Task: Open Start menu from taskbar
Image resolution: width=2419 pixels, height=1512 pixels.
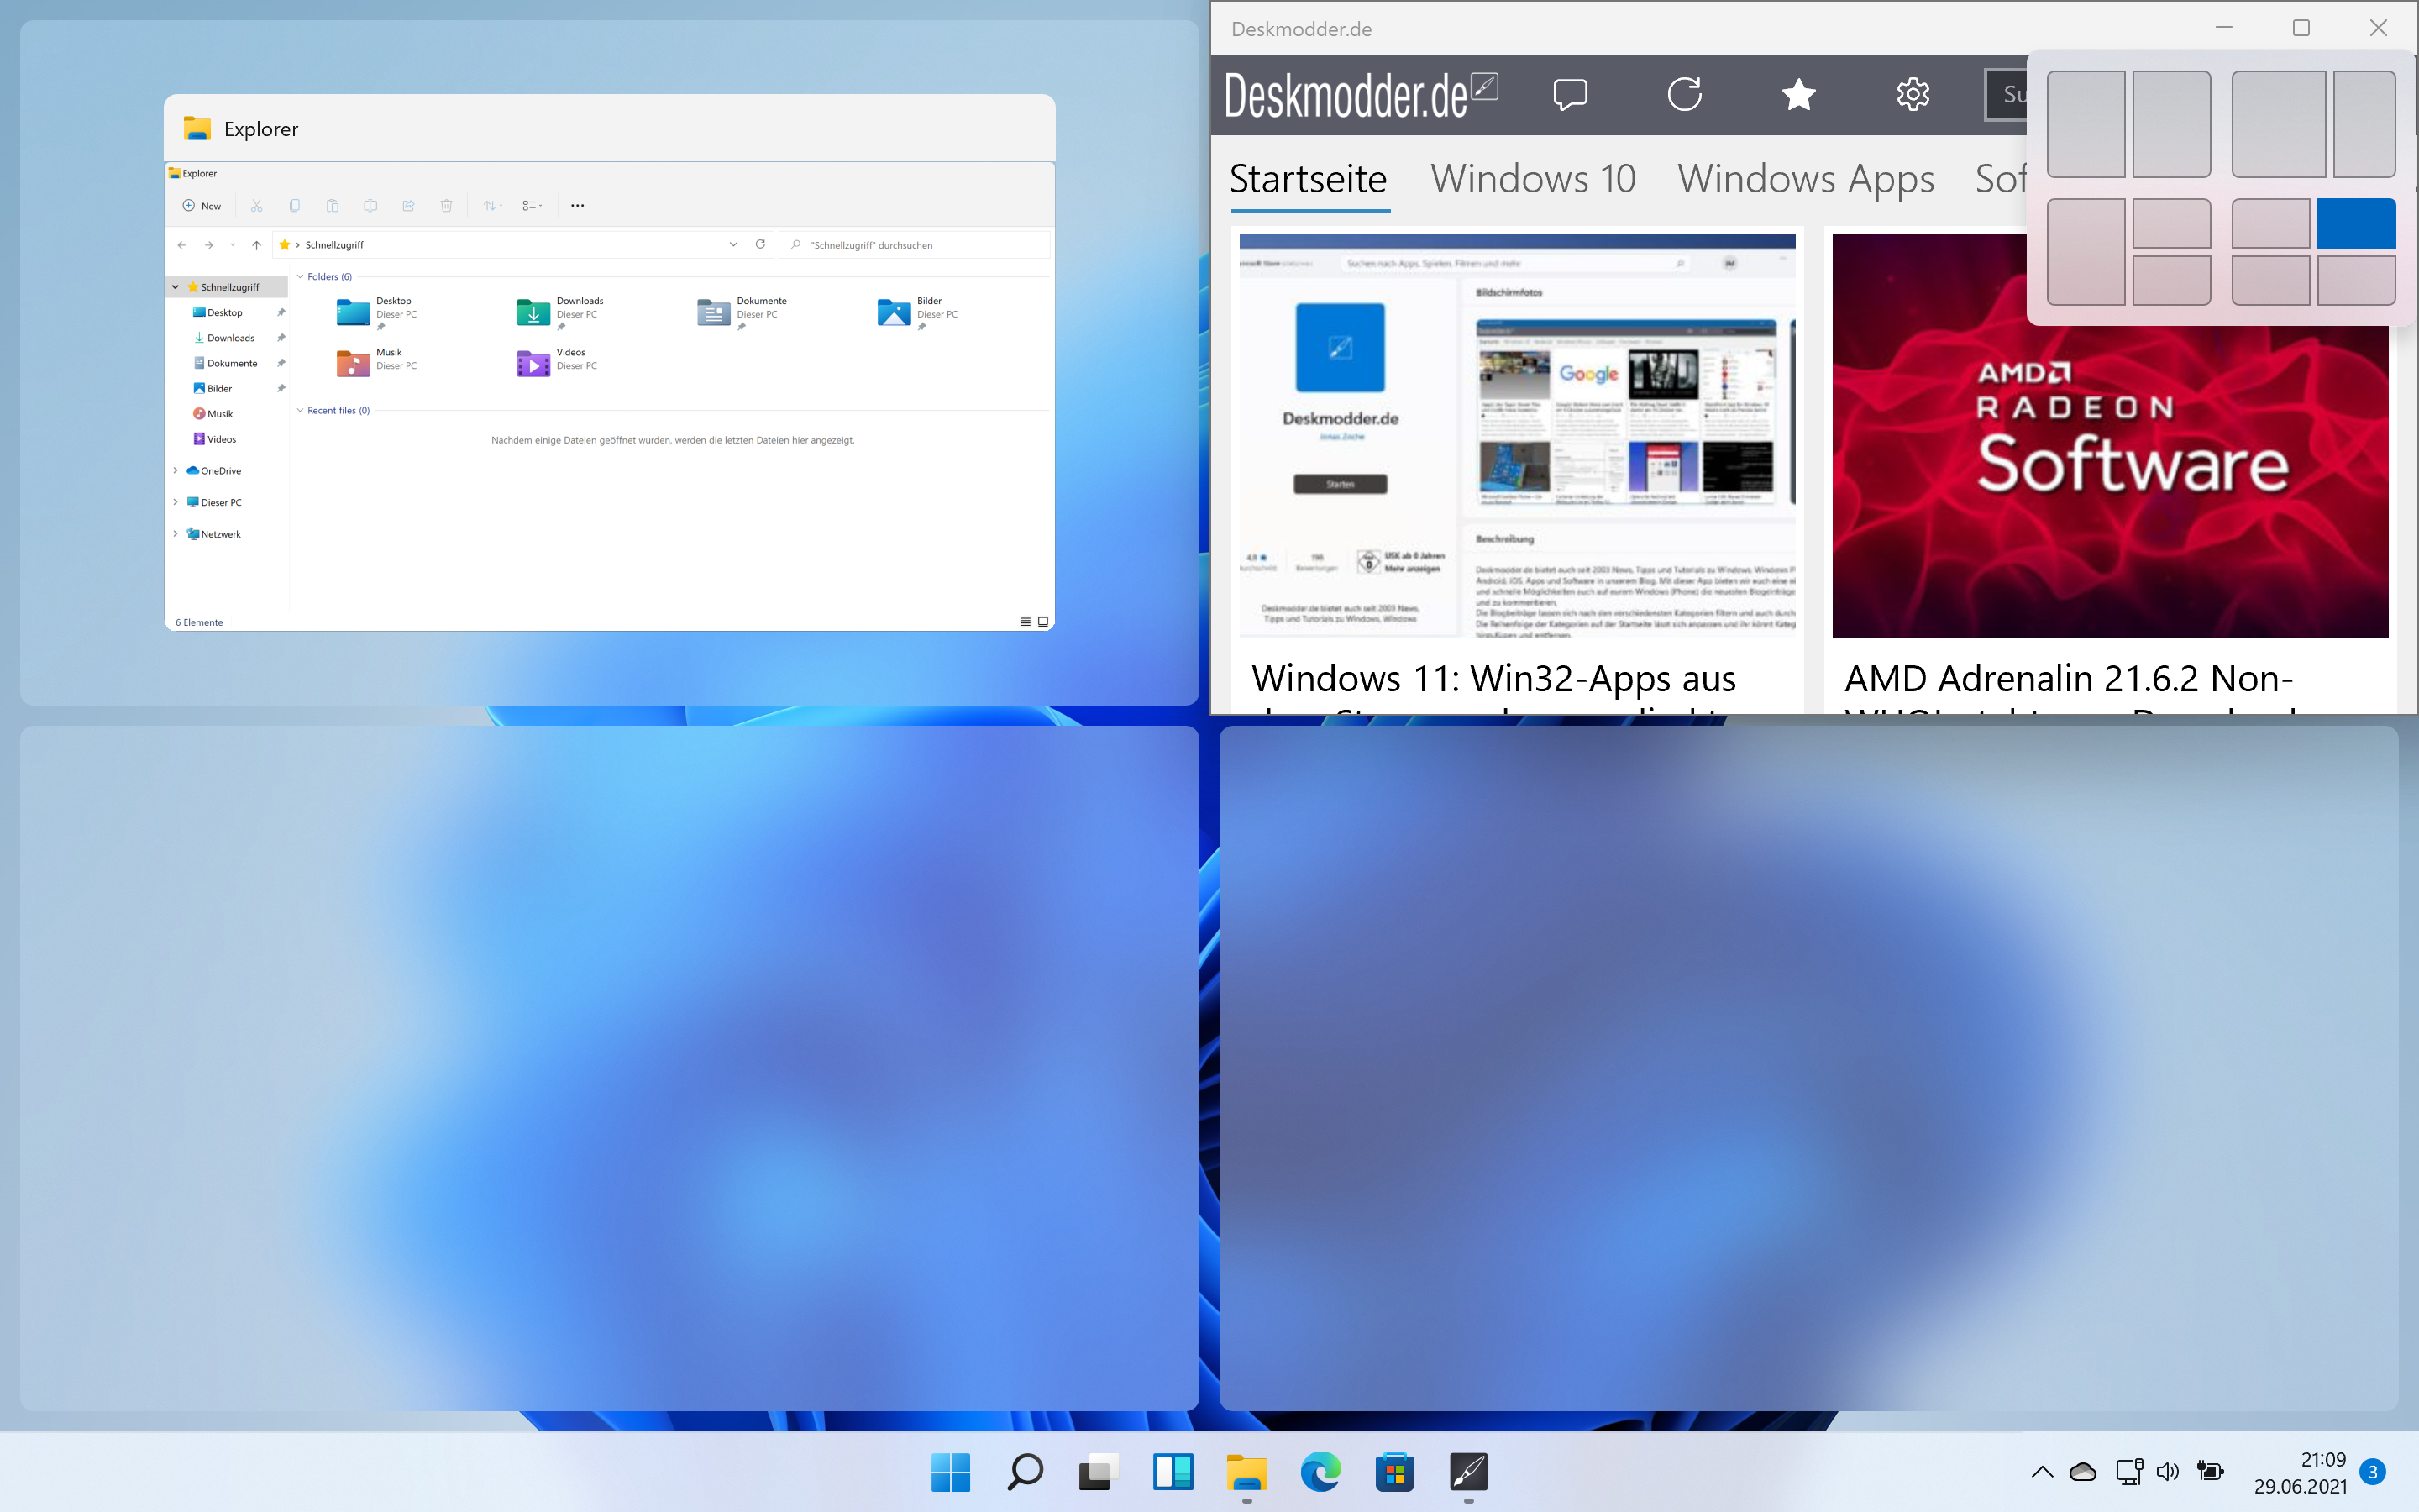Action: (x=950, y=1472)
